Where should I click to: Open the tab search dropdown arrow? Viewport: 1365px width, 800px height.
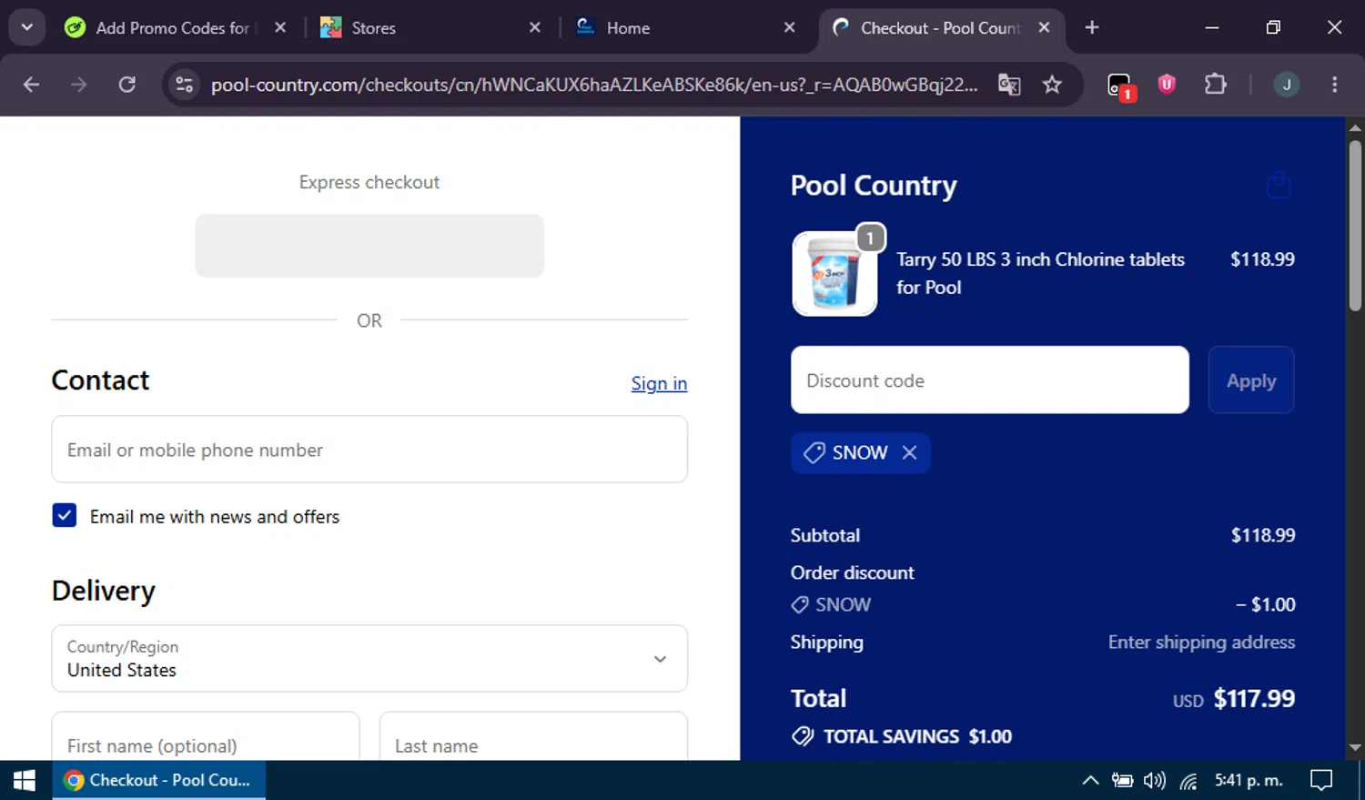27,27
